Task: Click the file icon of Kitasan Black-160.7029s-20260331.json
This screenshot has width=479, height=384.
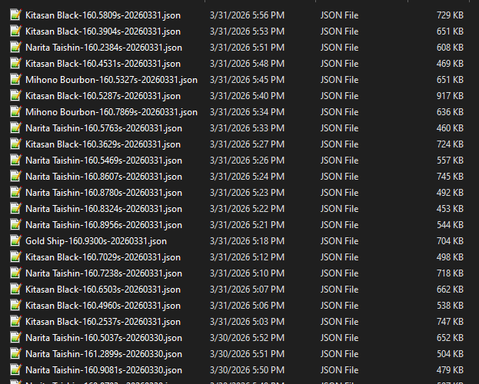Action: (16, 257)
